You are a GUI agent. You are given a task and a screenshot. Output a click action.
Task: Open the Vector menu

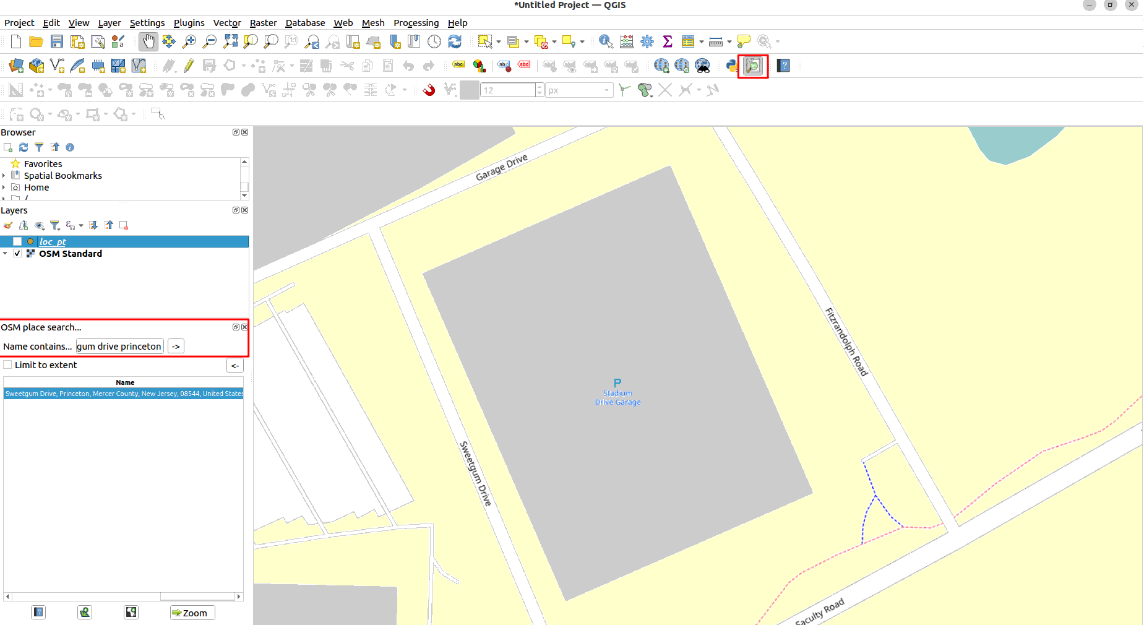tap(226, 23)
